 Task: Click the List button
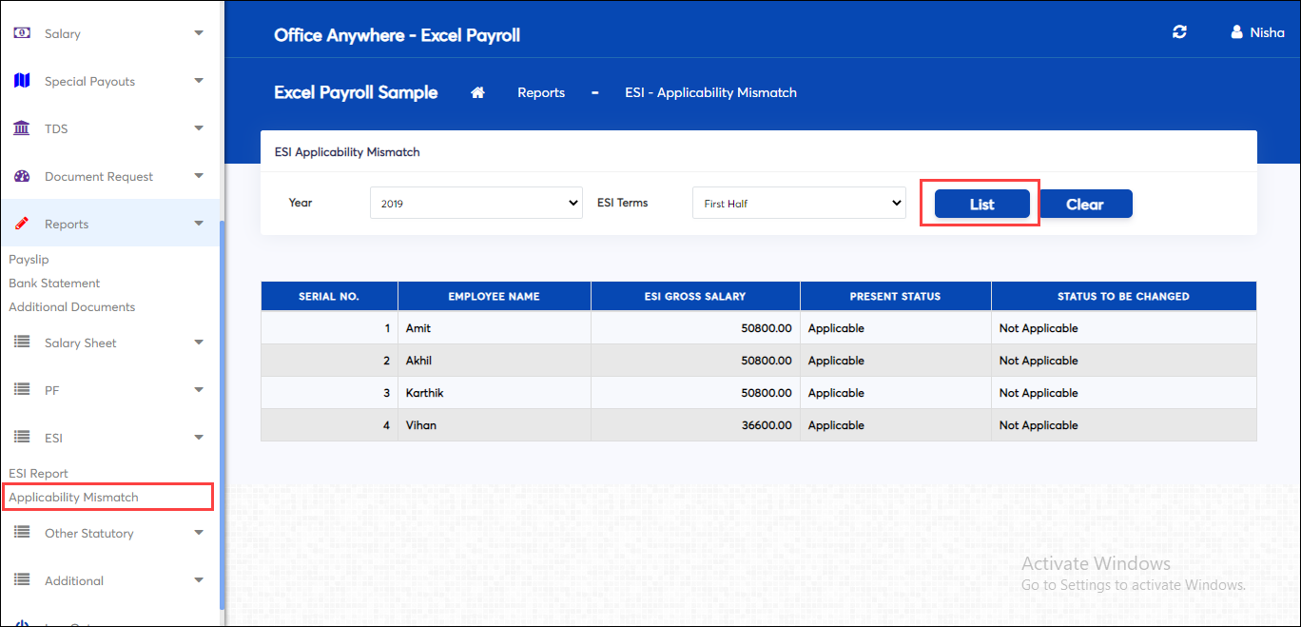(x=982, y=204)
